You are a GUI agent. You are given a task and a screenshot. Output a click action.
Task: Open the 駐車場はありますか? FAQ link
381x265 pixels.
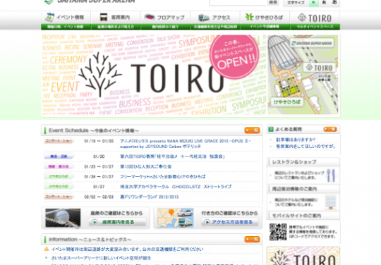(296, 140)
